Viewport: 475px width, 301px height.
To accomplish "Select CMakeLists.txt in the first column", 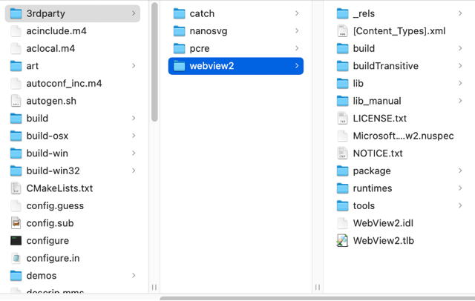I will point(59,188).
